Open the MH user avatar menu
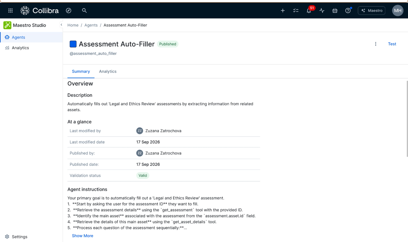The width and height of the screenshot is (408, 242). [x=398, y=10]
